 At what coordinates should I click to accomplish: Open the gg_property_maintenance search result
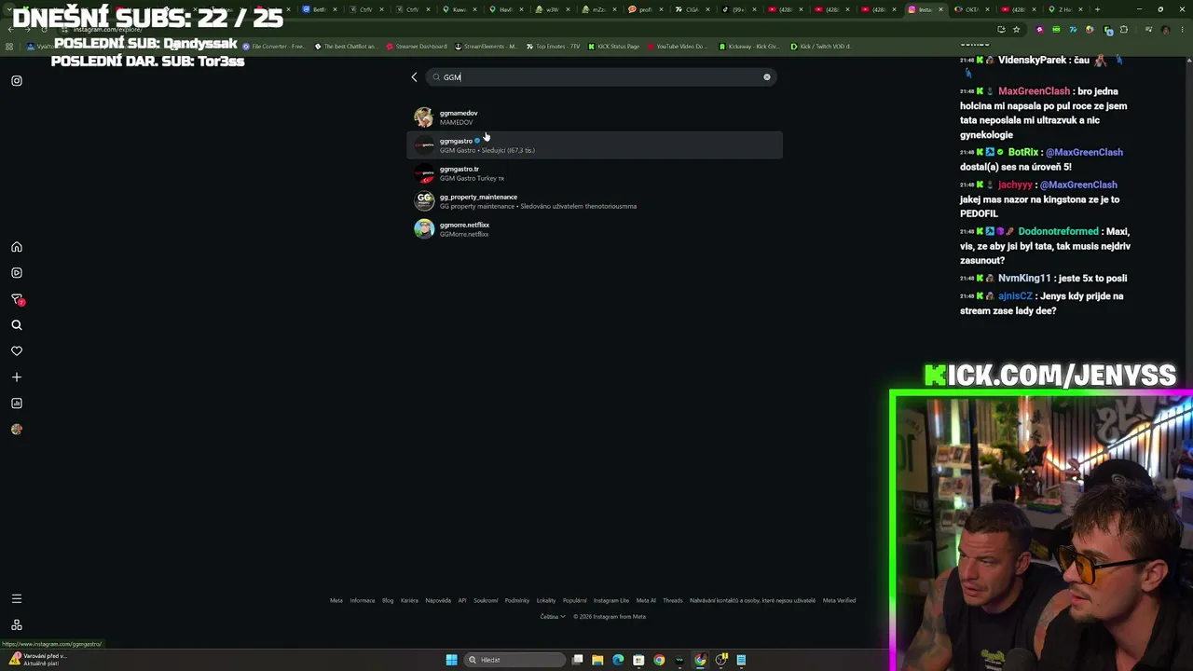[x=595, y=201]
